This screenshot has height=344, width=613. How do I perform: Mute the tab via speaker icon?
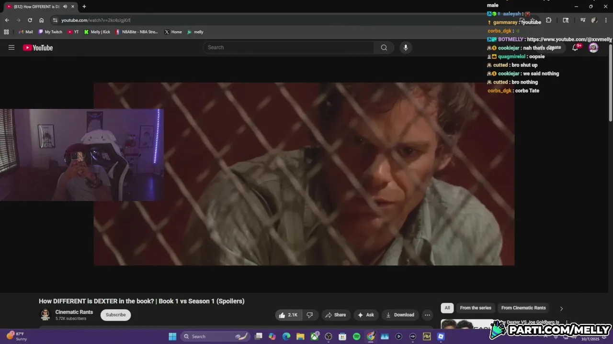(x=65, y=7)
